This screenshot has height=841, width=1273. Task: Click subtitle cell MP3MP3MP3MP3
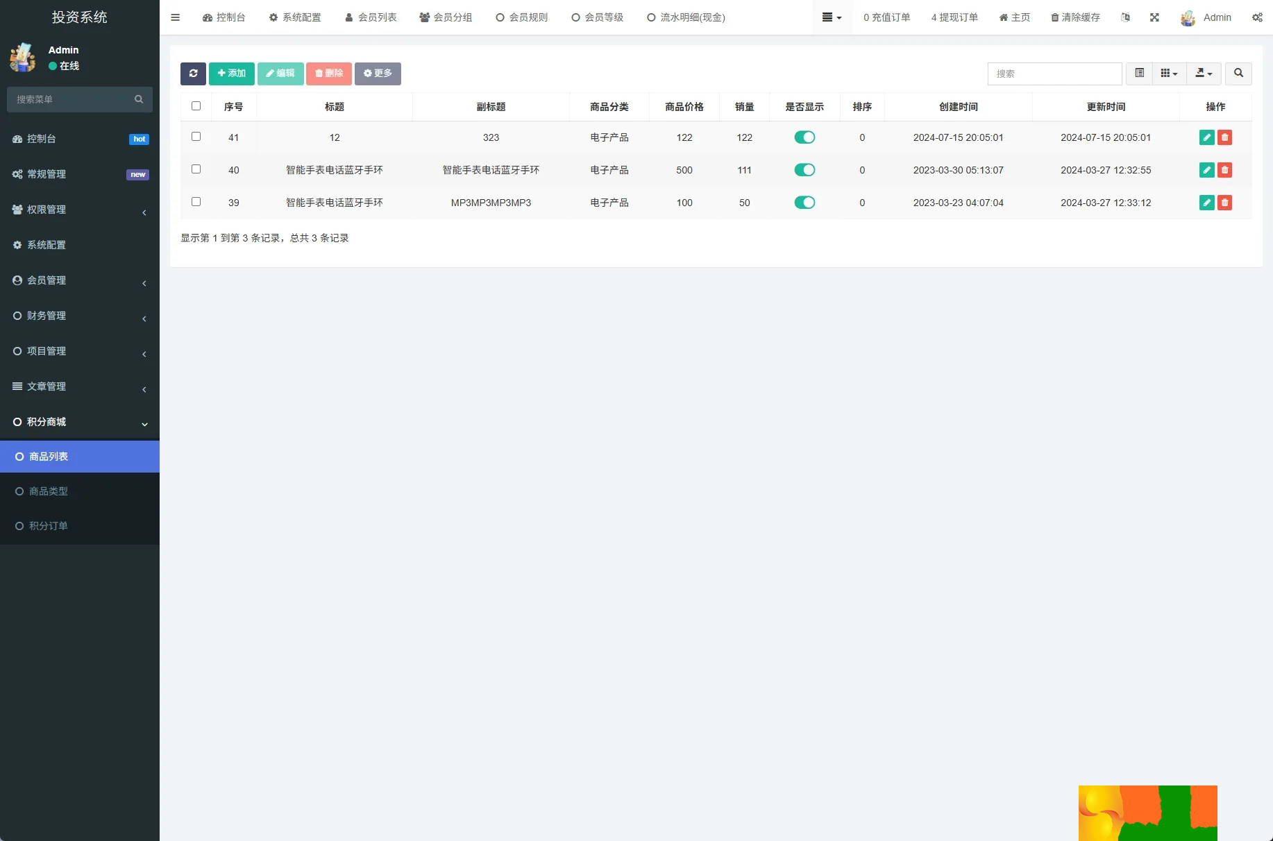coord(491,203)
